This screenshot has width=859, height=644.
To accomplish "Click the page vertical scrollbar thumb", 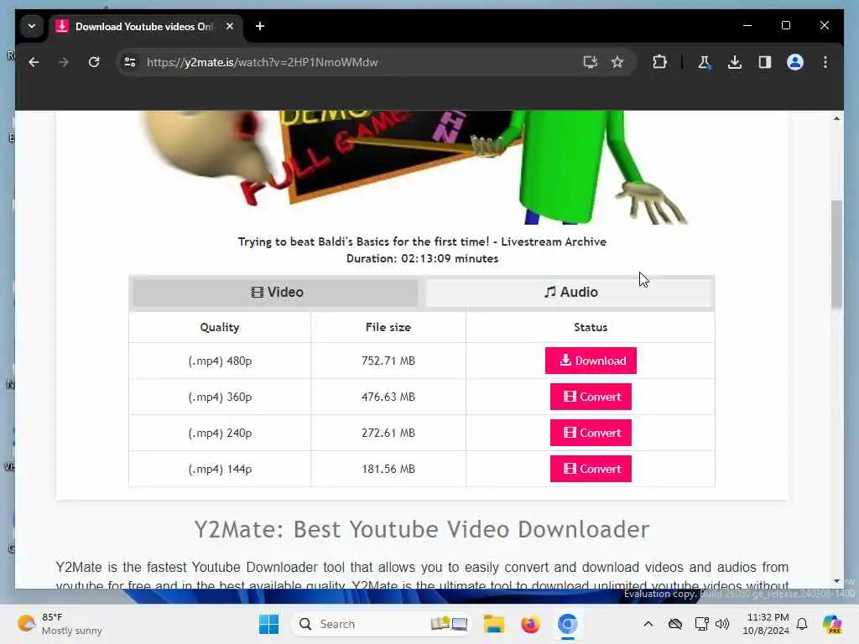I will click(836, 255).
